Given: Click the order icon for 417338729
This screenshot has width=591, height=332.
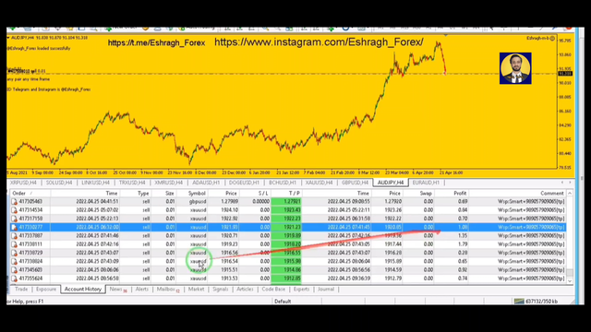Looking at the screenshot, I should click(x=14, y=253).
